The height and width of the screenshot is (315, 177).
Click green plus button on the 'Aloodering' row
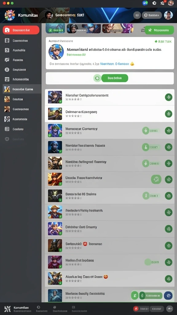click(169, 279)
